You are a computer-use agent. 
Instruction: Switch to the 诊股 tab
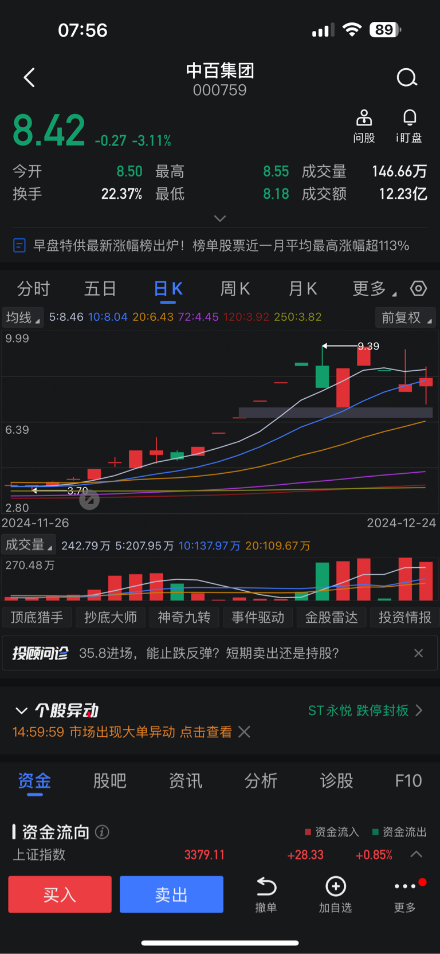336,780
